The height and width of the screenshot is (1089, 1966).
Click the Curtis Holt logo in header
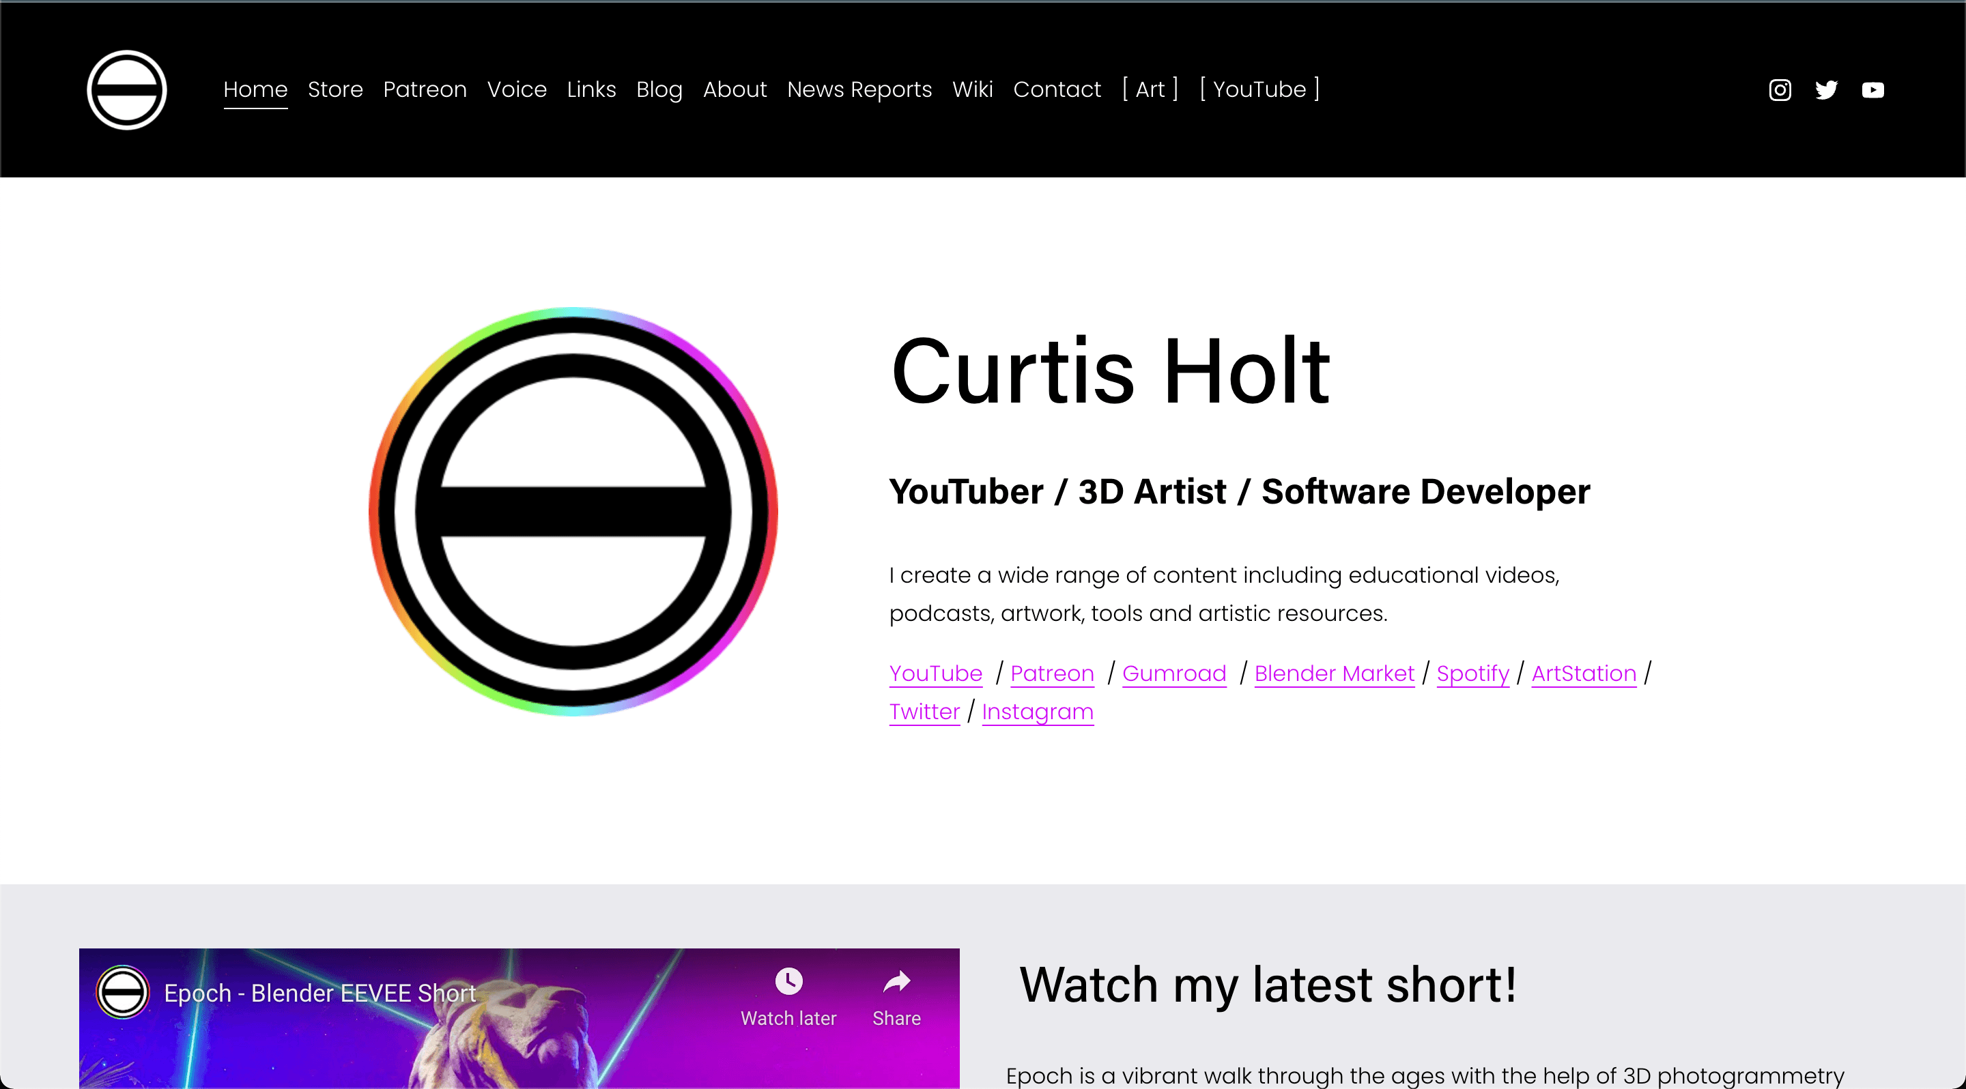click(127, 90)
